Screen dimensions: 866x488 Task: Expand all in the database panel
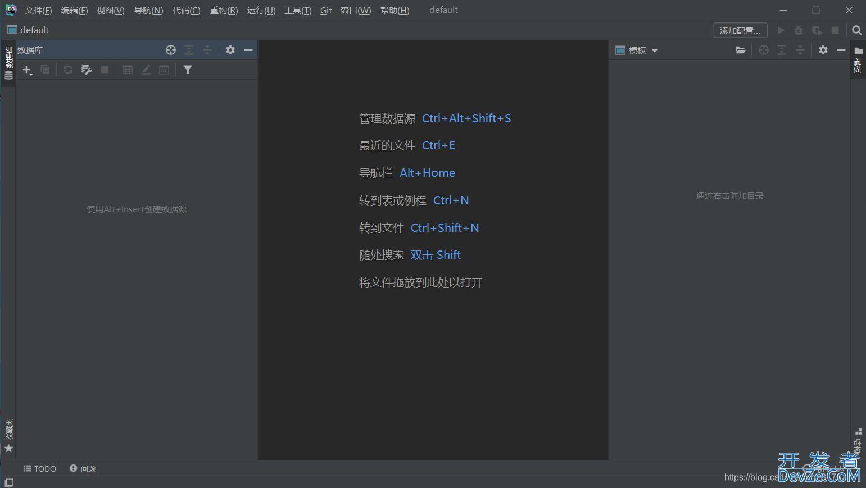[x=189, y=50]
